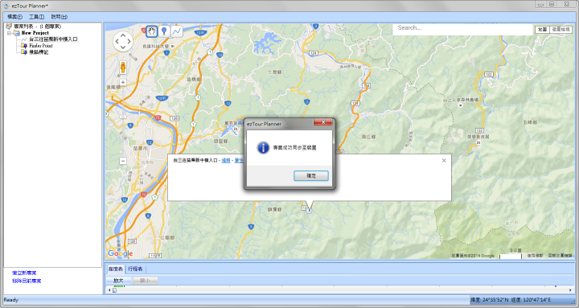Close the map info balloon popup
The width and height of the screenshot is (579, 308).
pos(444,160)
